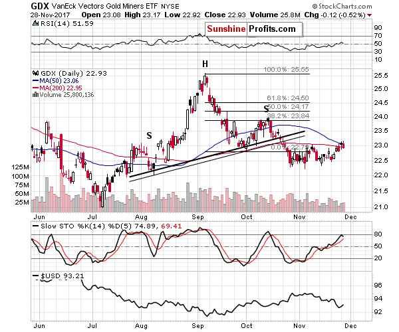399x332 pixels.
Task: Click the Sep label on the bottom axis
Action: [198, 326]
